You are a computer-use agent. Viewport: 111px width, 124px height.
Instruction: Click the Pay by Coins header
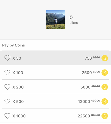pyautogui.click(x=14, y=45)
